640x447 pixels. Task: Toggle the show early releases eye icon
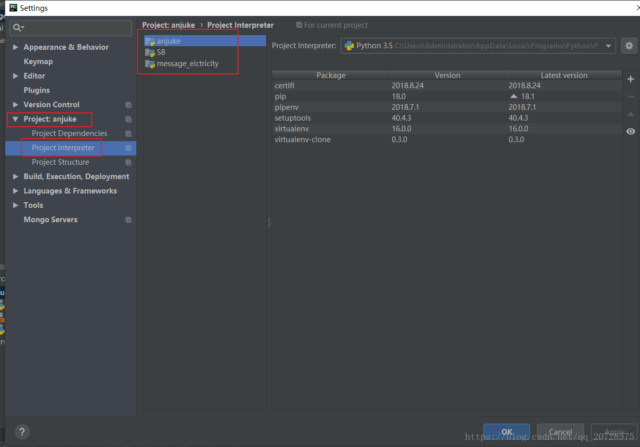pos(631,131)
